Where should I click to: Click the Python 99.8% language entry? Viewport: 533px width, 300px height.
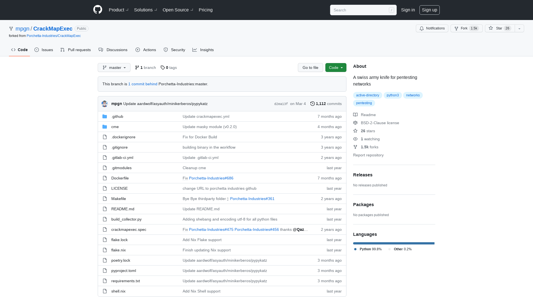[x=368, y=249]
